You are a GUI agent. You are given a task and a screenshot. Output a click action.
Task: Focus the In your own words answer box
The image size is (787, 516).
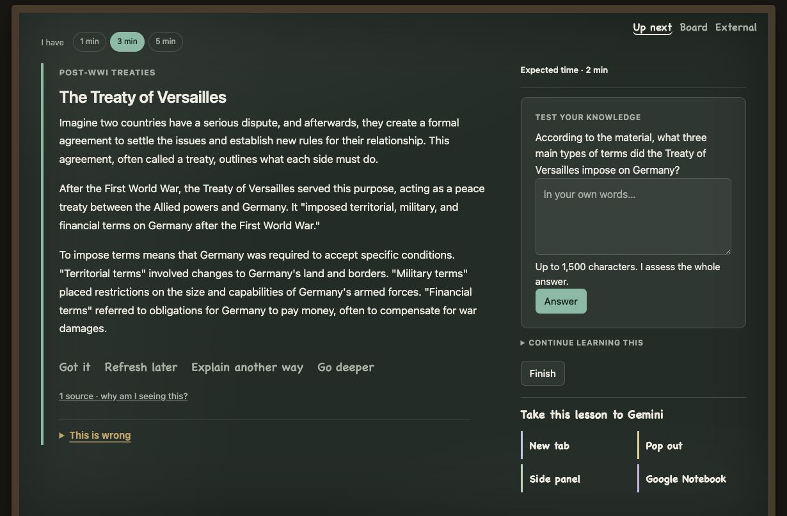[633, 216]
